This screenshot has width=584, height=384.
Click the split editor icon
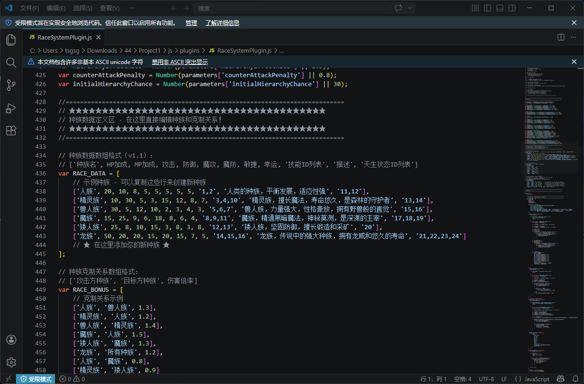click(561, 37)
